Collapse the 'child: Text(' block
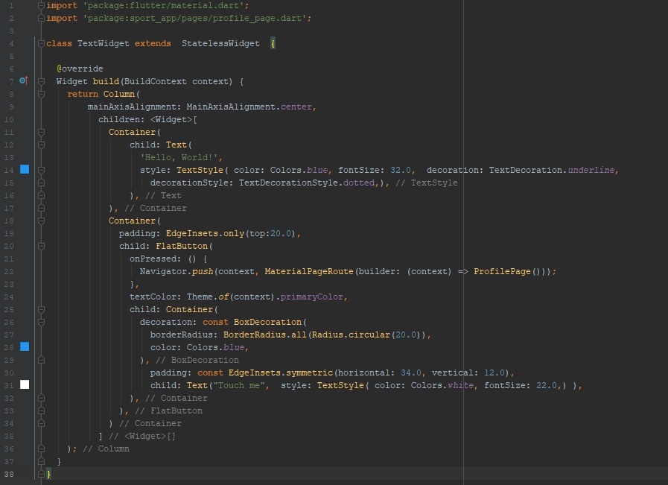This screenshot has height=485, width=668. [41, 145]
